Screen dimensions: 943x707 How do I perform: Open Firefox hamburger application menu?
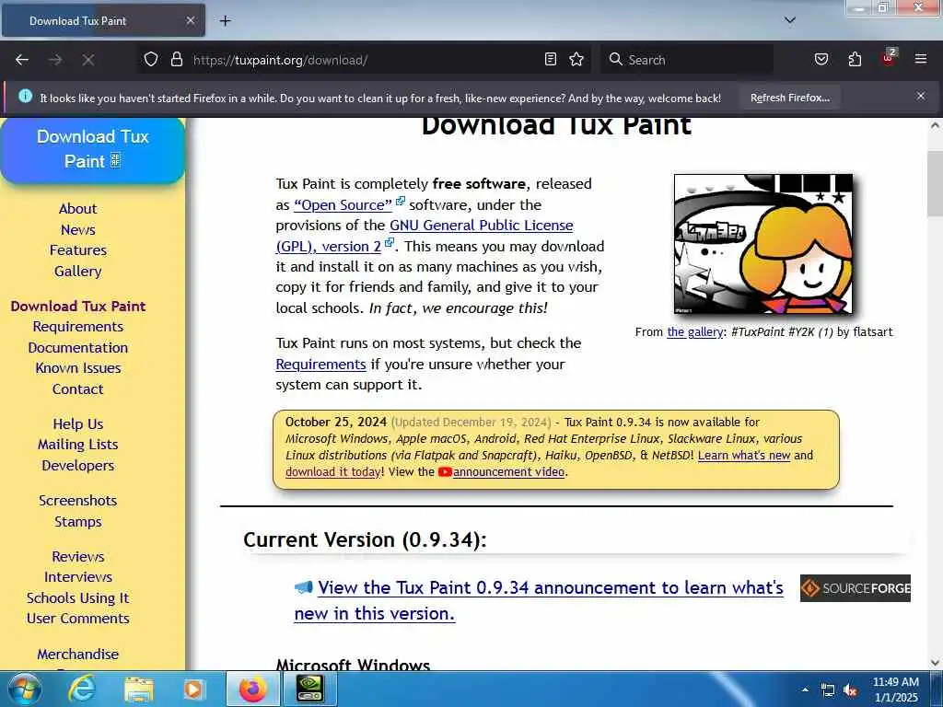tap(920, 59)
